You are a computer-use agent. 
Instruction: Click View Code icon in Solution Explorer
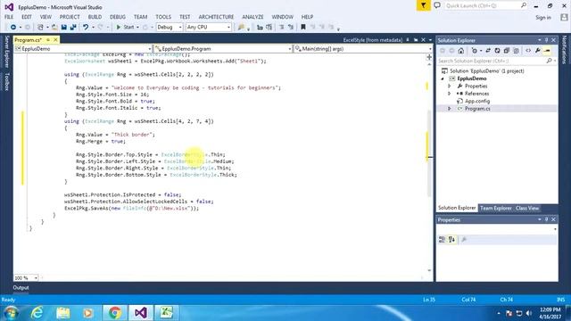[528, 51]
